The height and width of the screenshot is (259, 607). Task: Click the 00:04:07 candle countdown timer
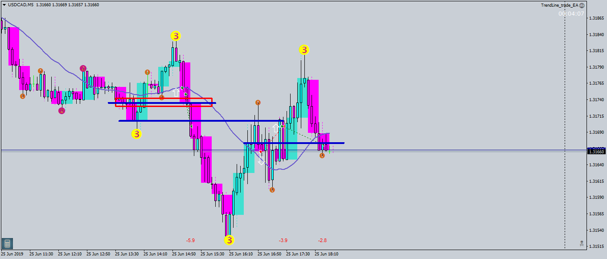tap(571, 14)
